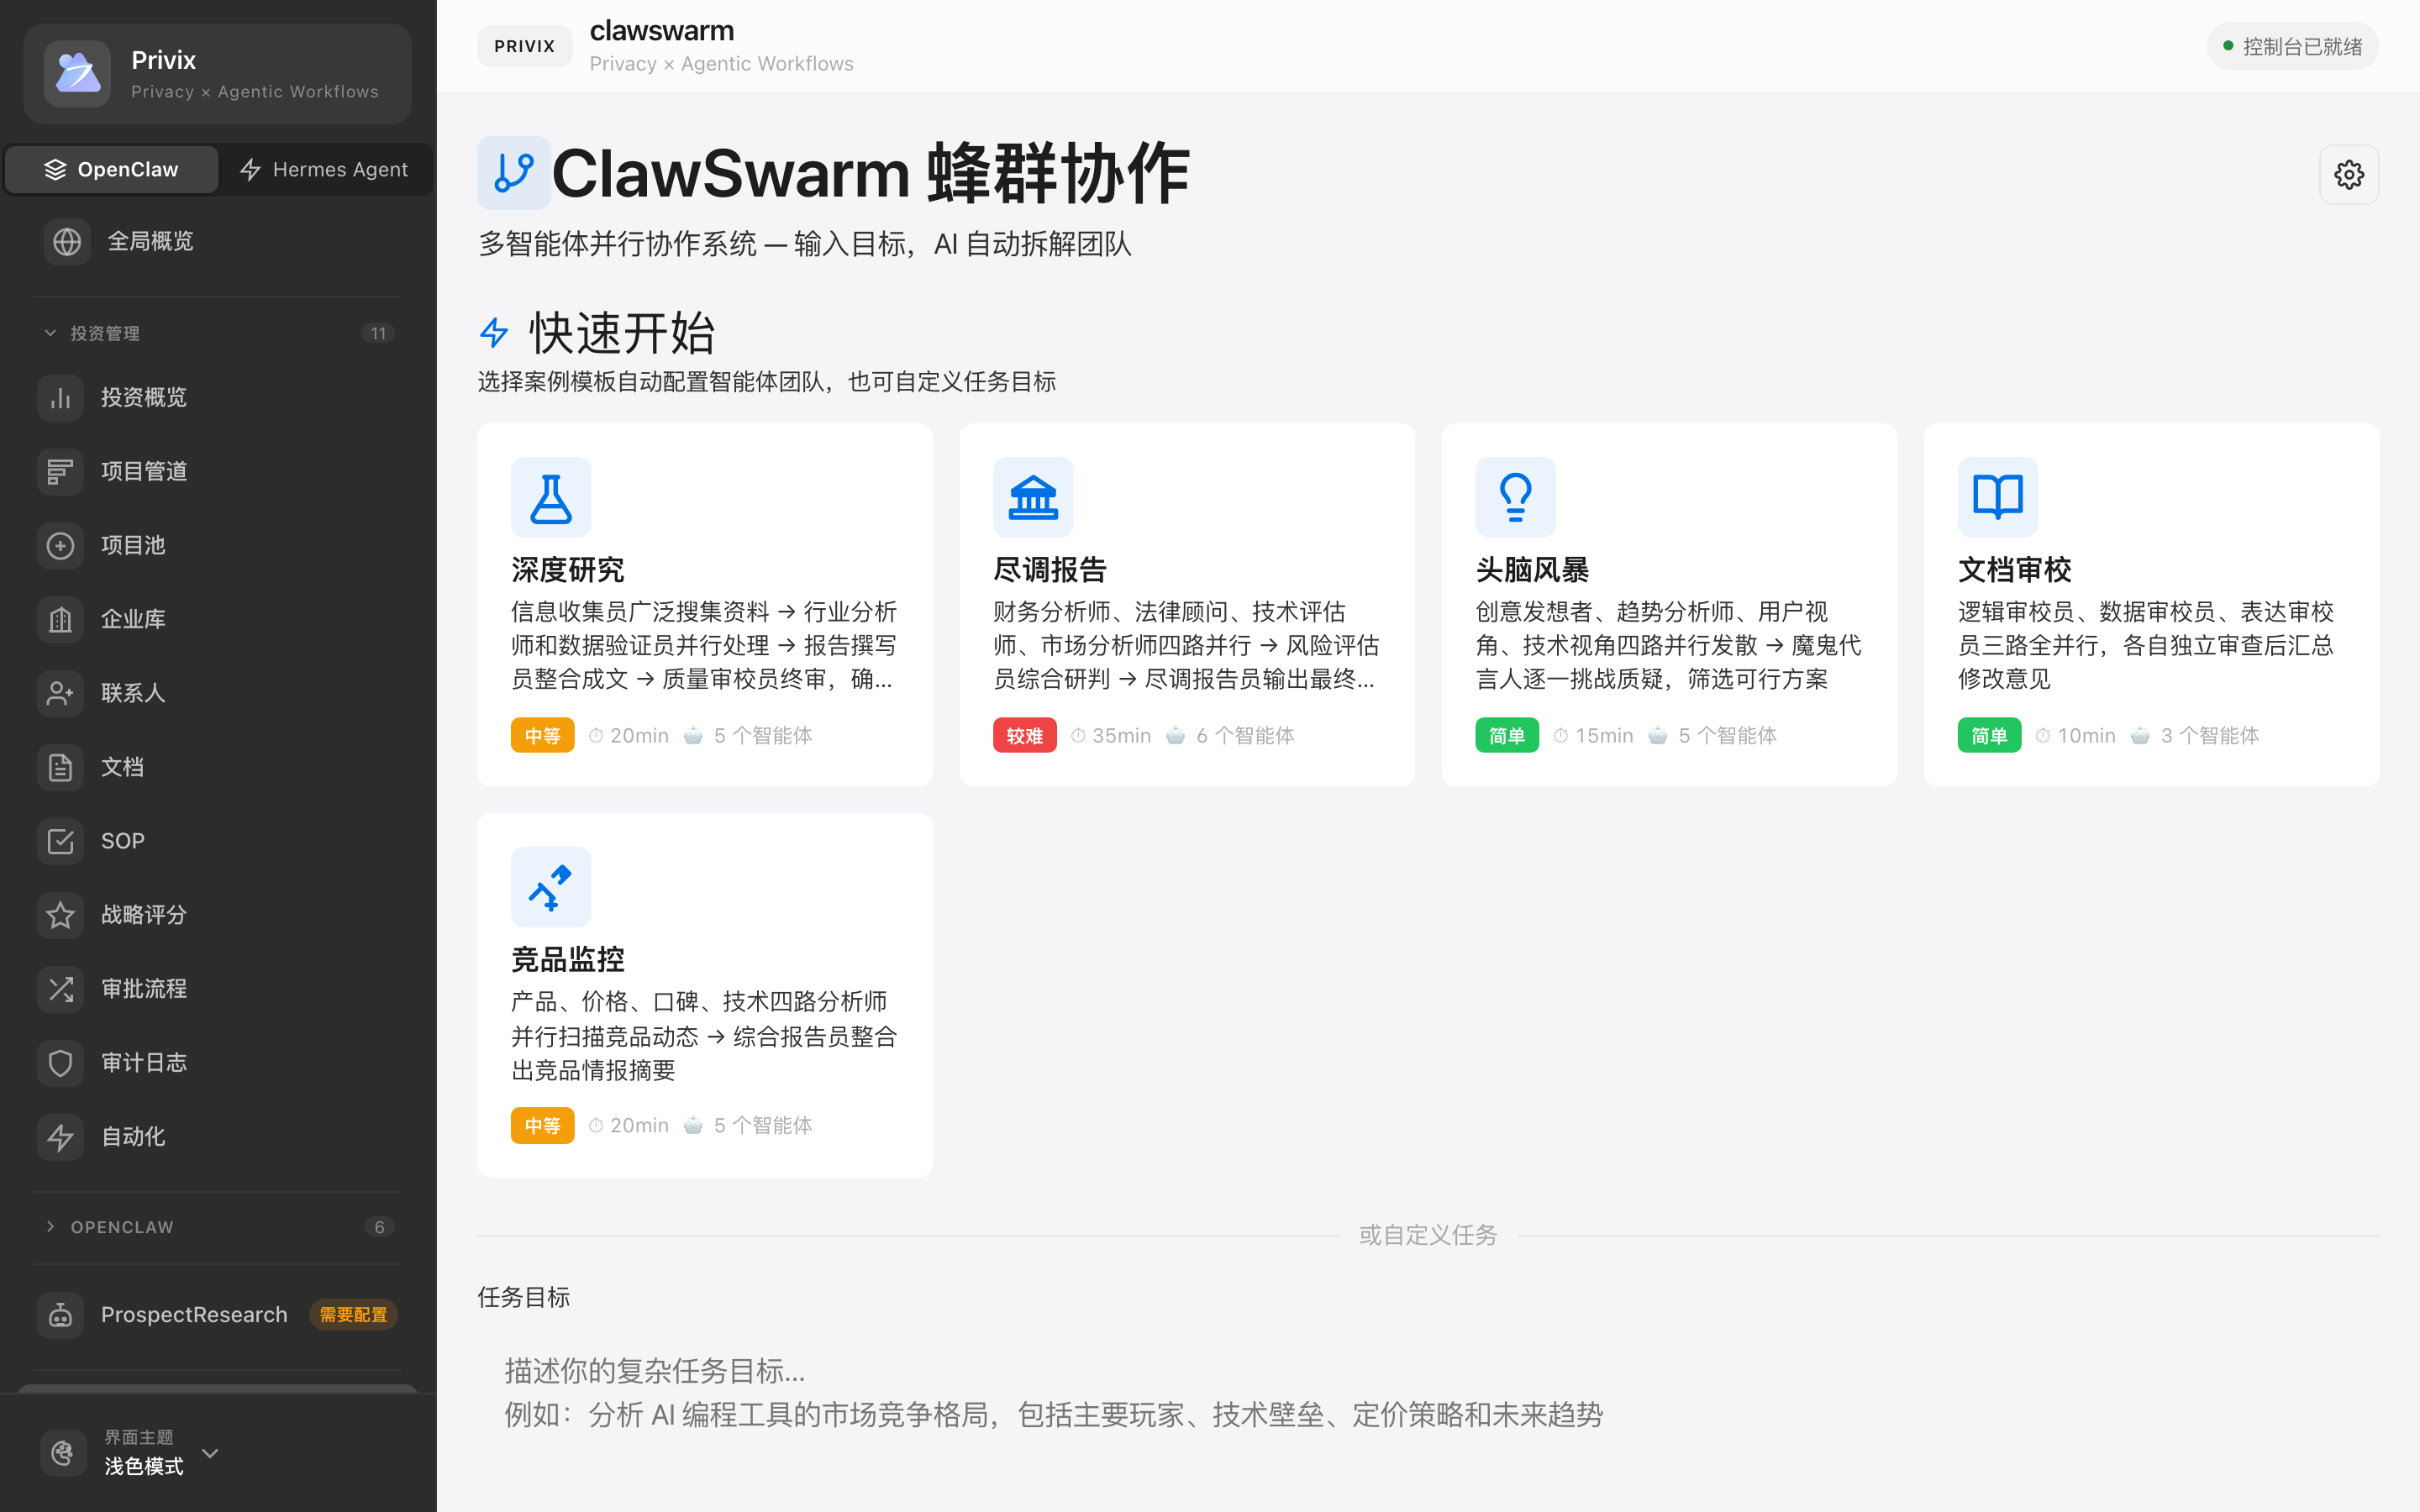Click the 或自定义任务 divider label

(x=1427, y=1235)
